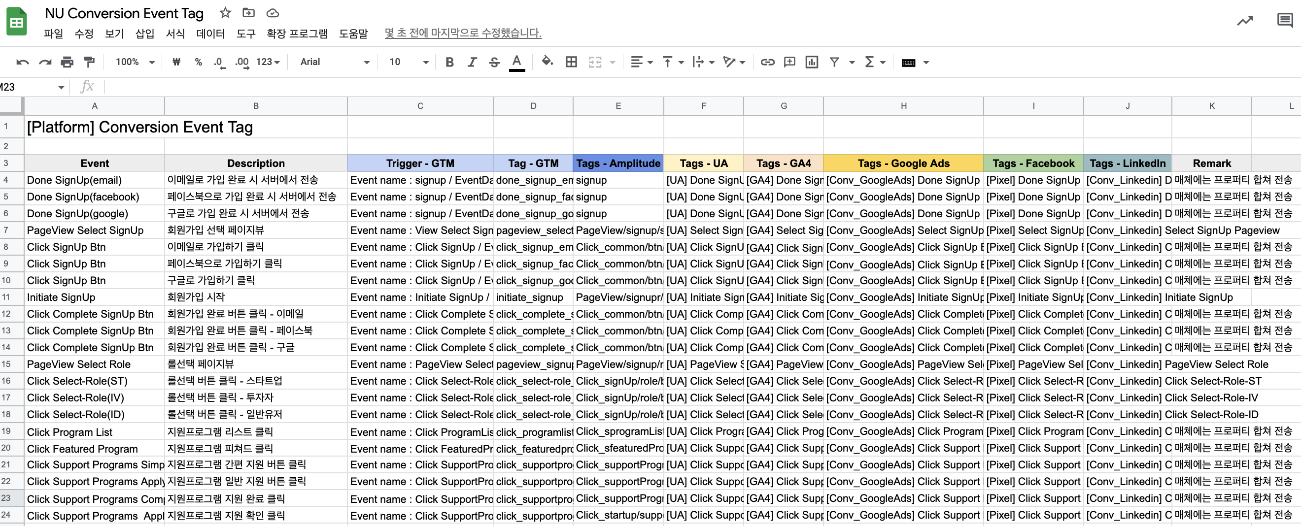1301x526 pixels.
Task: Toggle italic text style
Action: coord(472,62)
